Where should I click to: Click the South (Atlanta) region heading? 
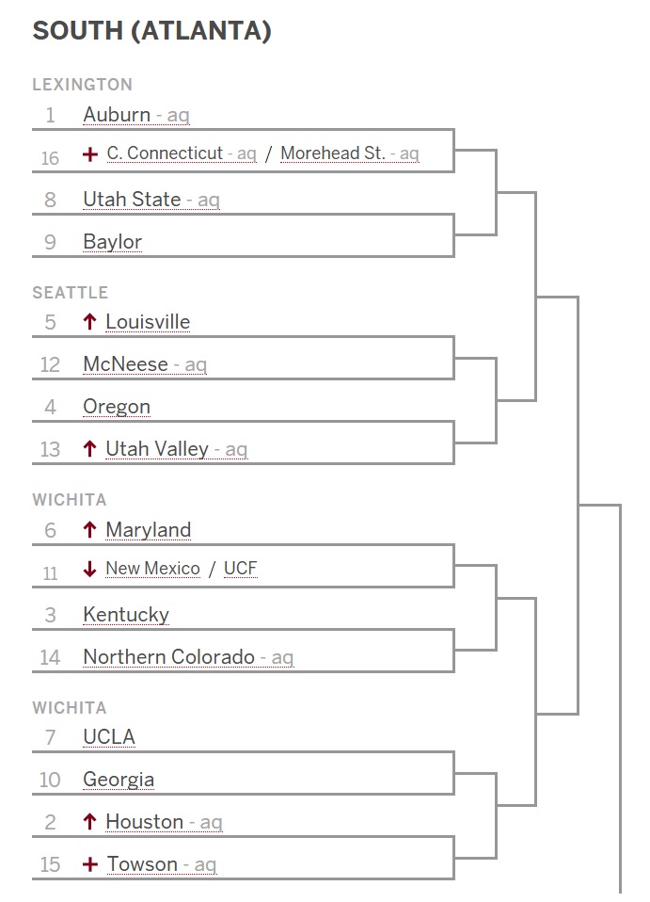click(151, 31)
